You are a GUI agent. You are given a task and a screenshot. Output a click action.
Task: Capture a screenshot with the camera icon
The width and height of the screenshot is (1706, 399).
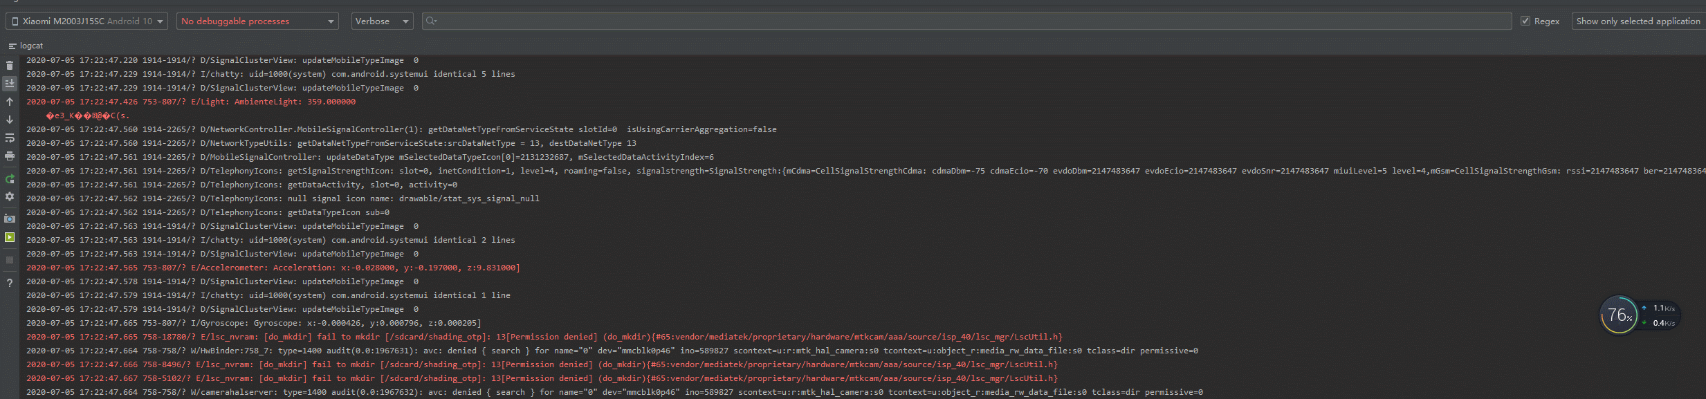10,219
